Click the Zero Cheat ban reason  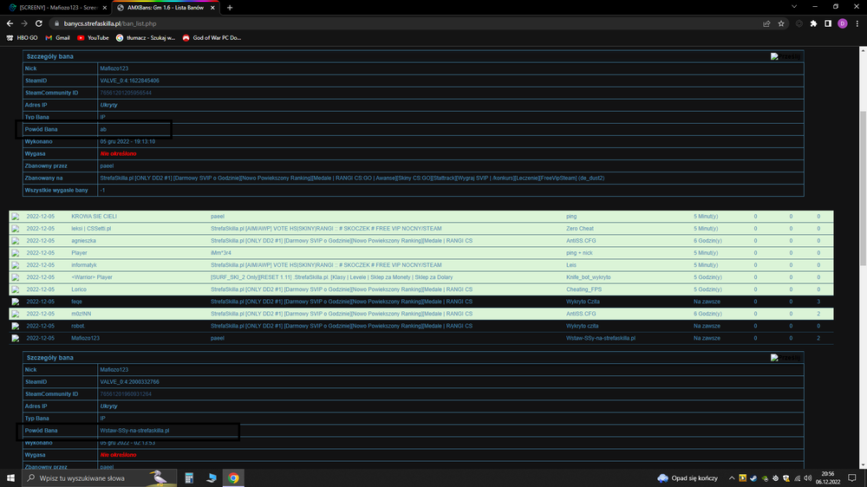coord(579,229)
